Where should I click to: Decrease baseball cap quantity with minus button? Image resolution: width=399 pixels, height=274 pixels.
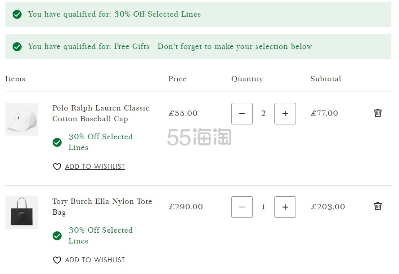(242, 114)
